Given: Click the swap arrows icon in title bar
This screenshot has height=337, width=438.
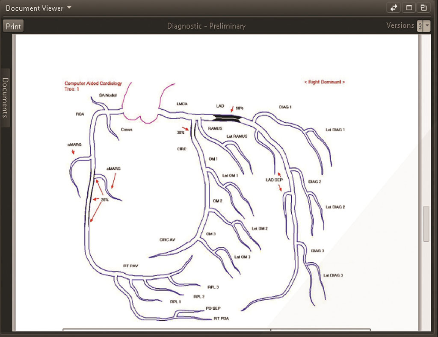Looking at the screenshot, I should pyautogui.click(x=394, y=8).
